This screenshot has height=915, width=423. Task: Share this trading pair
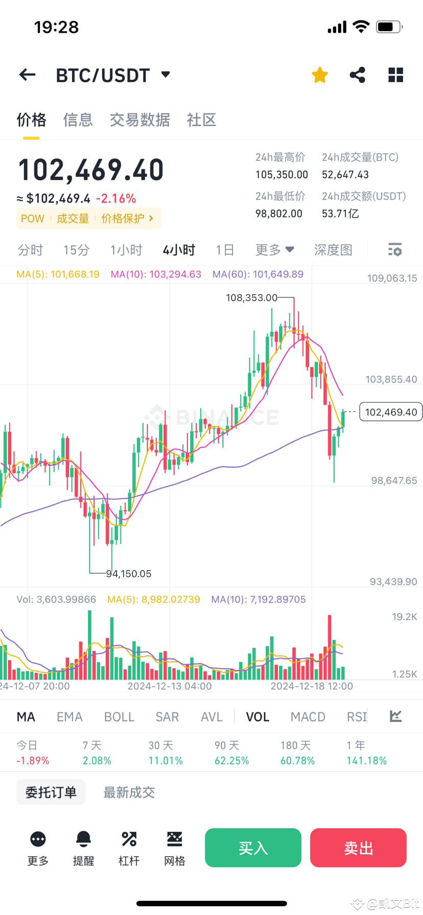tap(357, 75)
